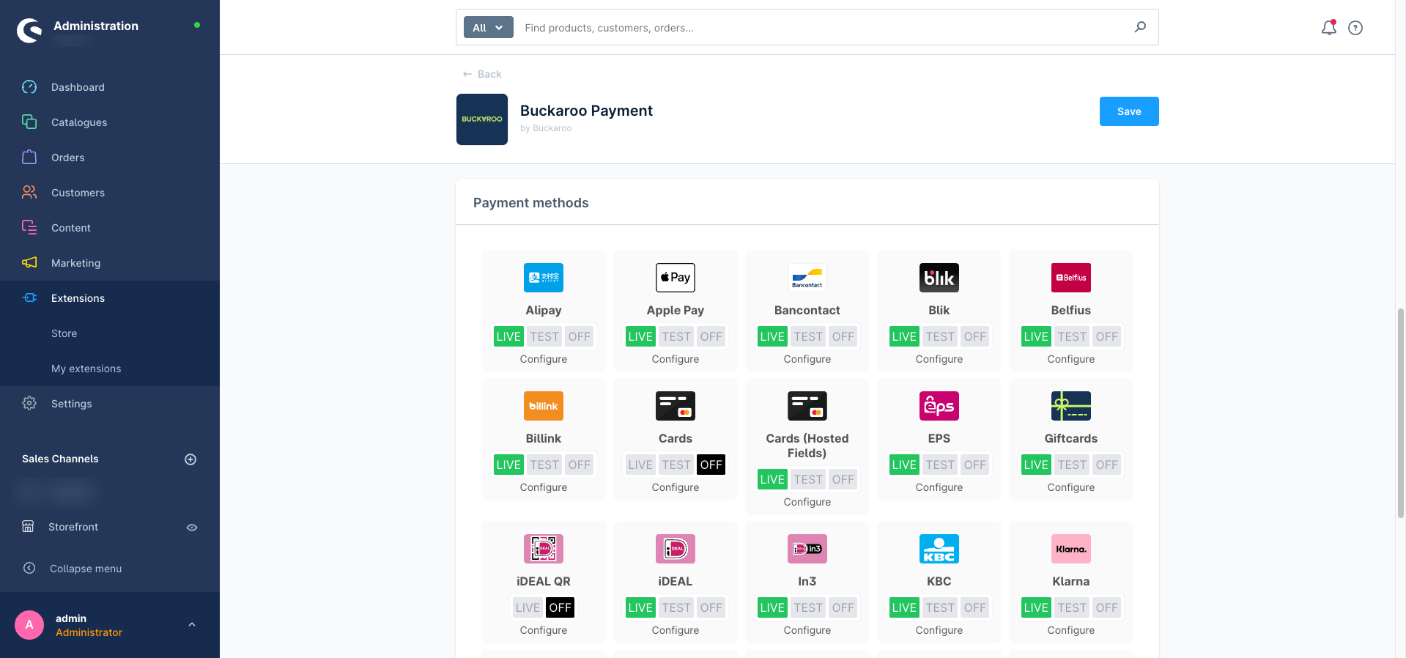Click the Belfius logo

point(1071,278)
